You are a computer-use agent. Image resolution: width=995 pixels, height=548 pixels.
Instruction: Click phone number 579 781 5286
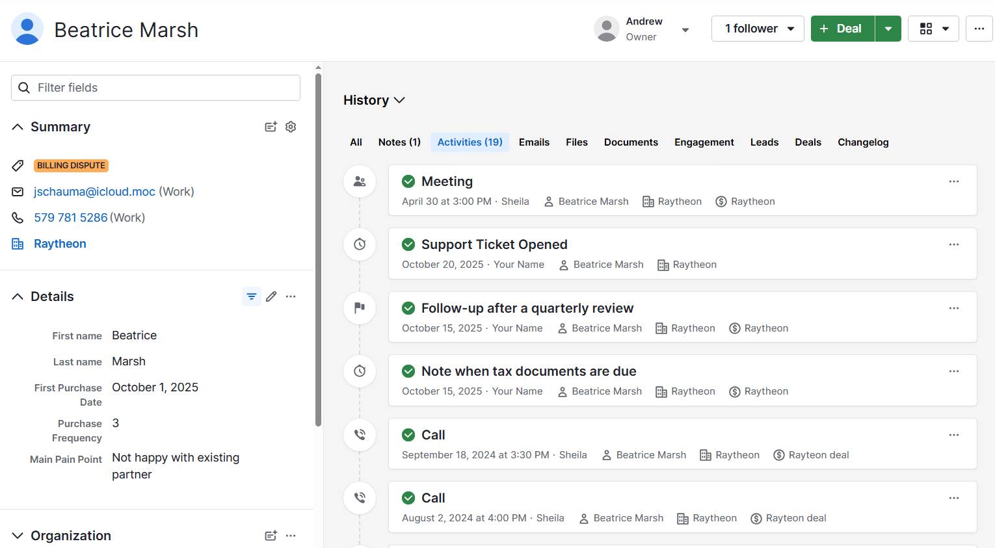70,218
